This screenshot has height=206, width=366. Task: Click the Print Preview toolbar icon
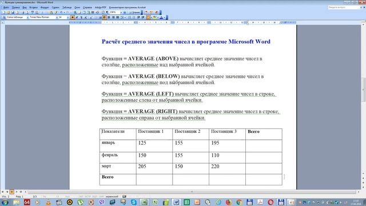27,12
